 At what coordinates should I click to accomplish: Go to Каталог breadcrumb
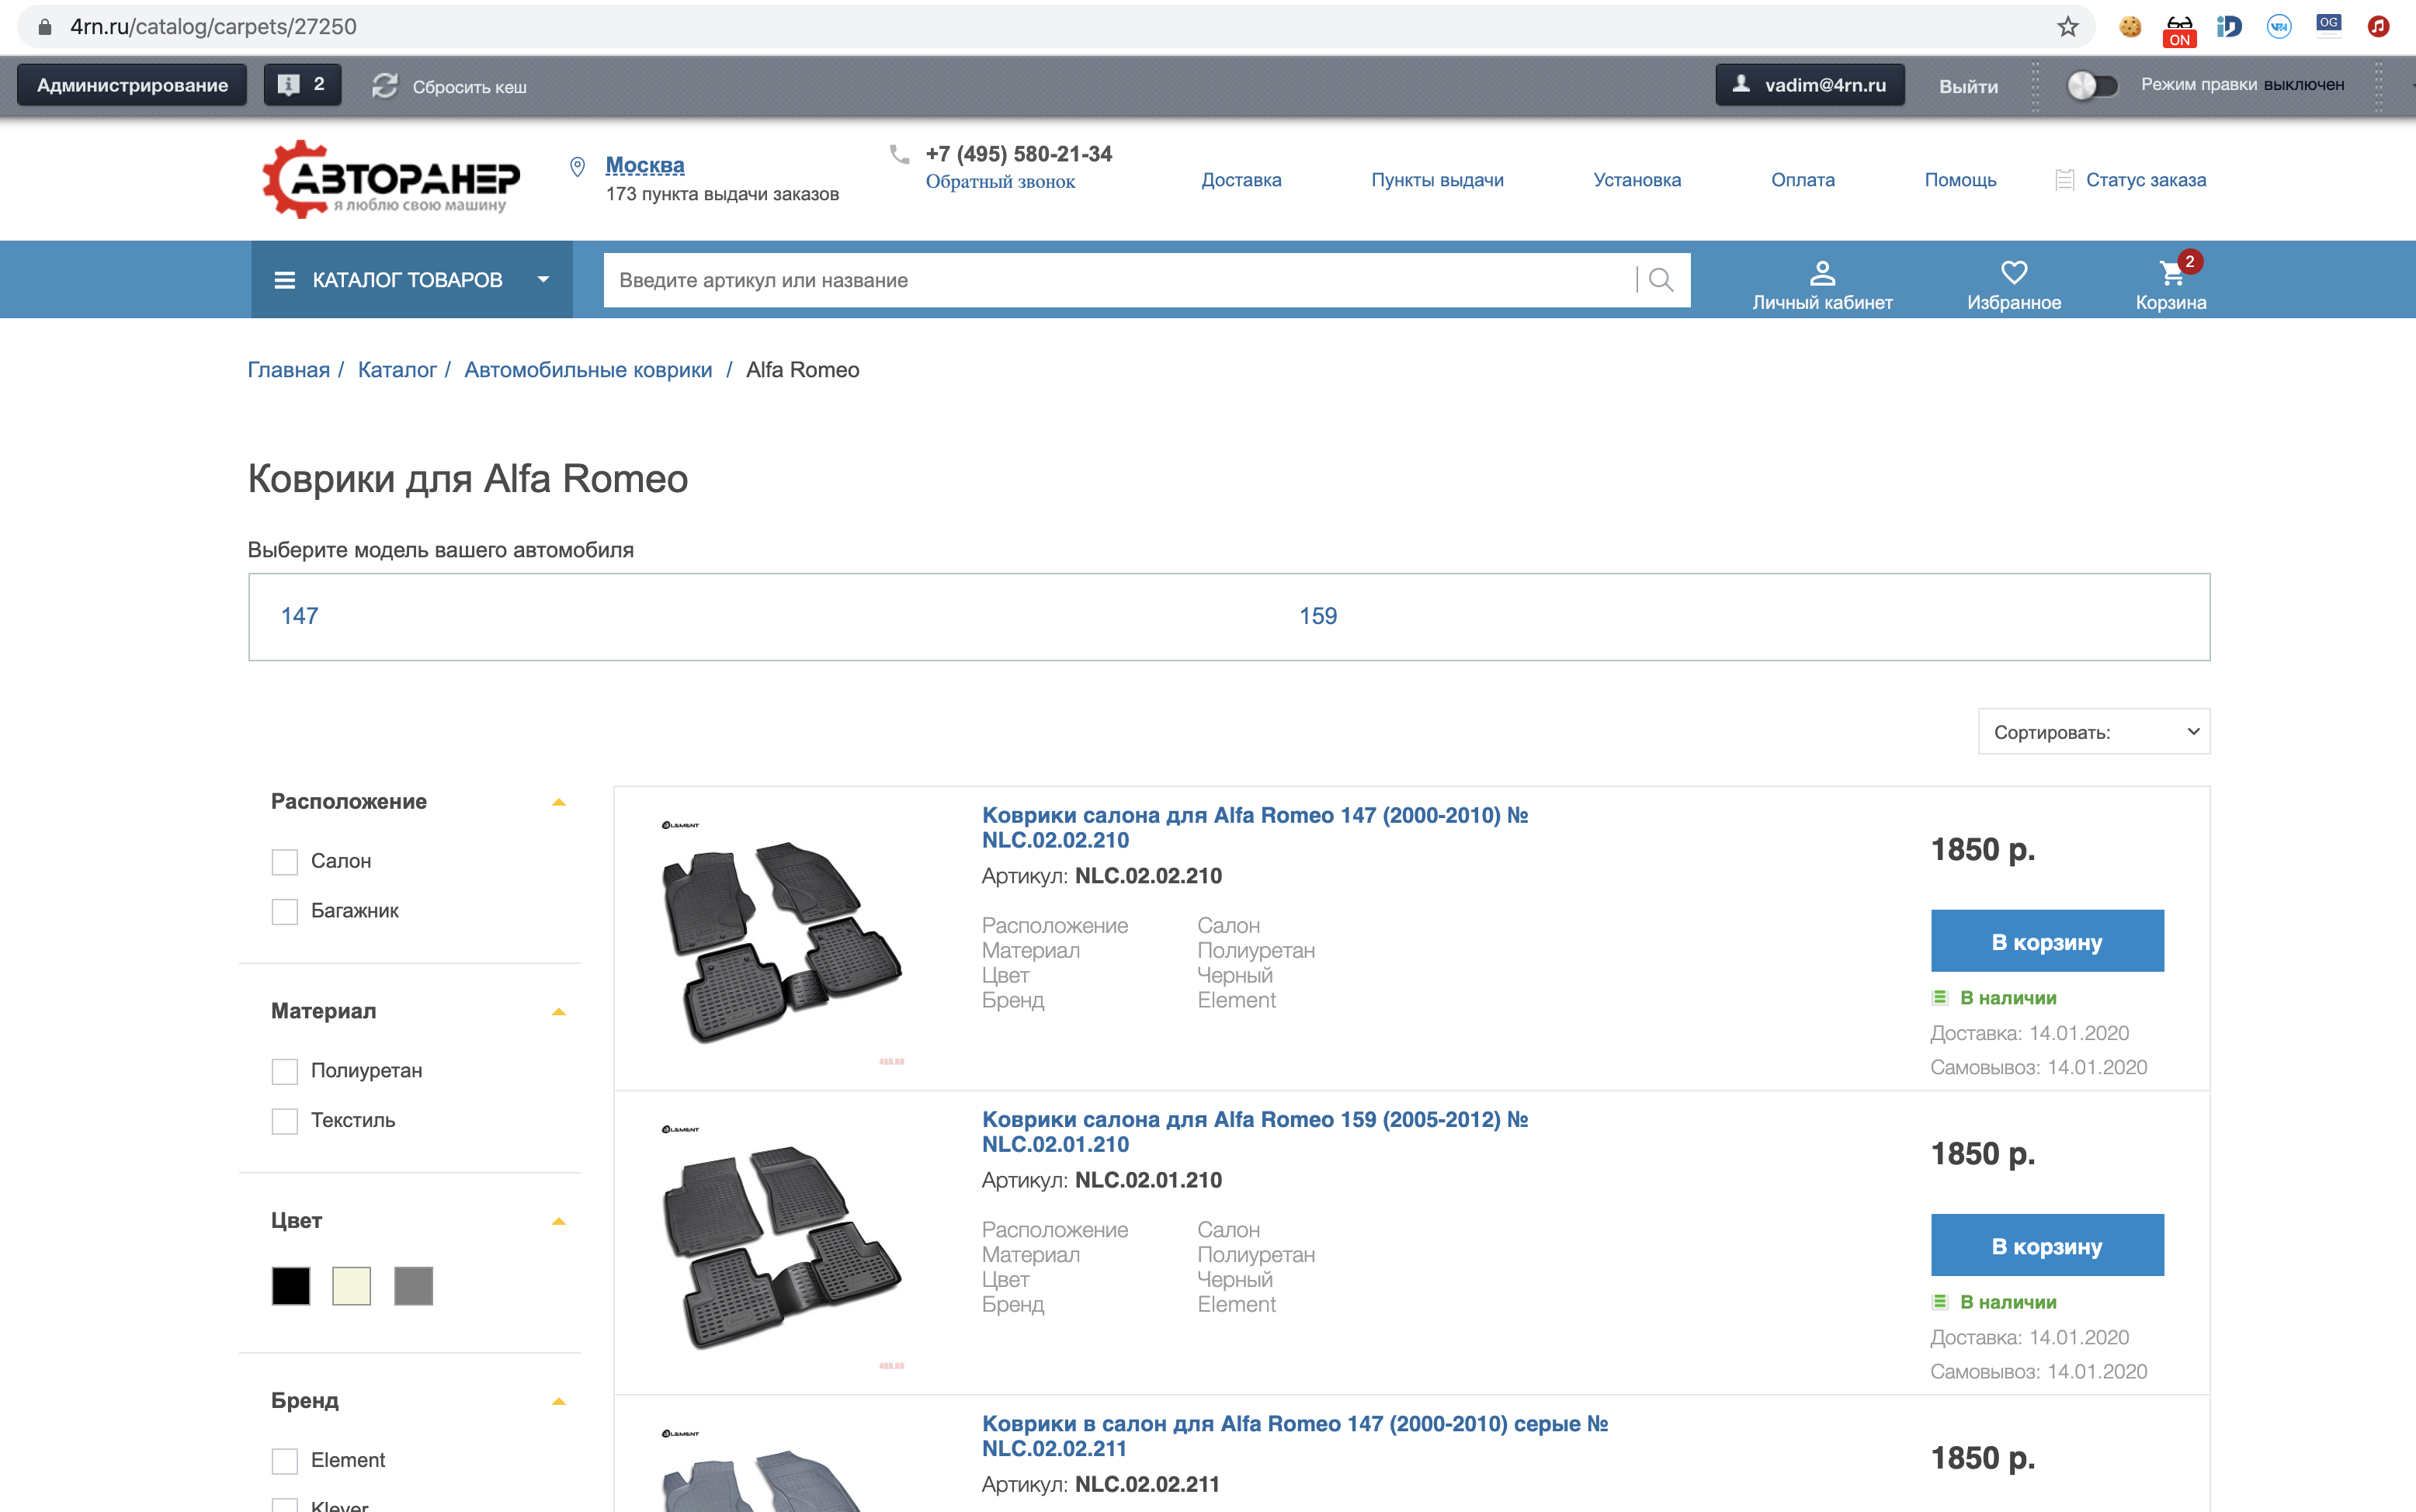pos(397,370)
